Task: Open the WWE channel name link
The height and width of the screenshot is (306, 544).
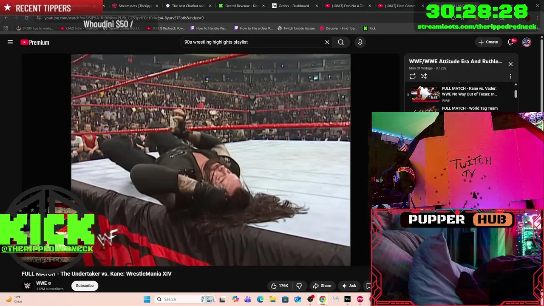Action: pyautogui.click(x=41, y=283)
